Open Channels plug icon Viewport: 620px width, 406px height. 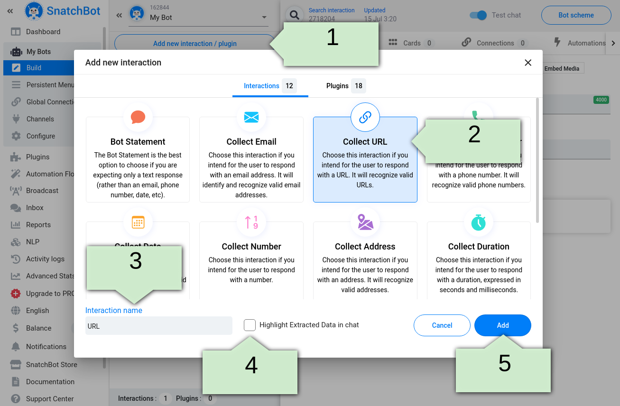[x=16, y=119]
